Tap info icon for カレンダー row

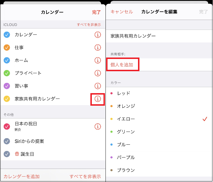pyautogui.click(x=98, y=35)
